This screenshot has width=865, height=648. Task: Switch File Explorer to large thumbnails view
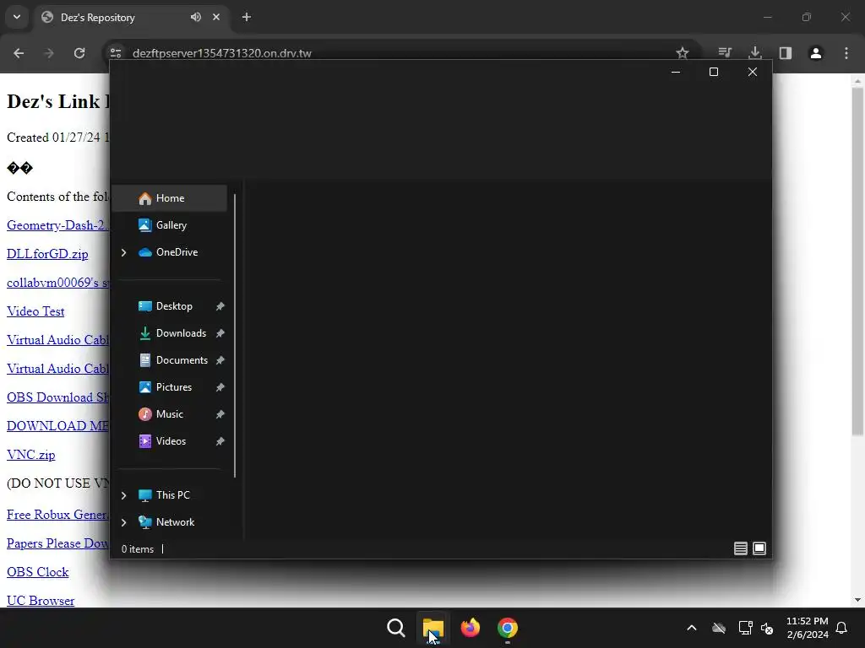pos(759,548)
